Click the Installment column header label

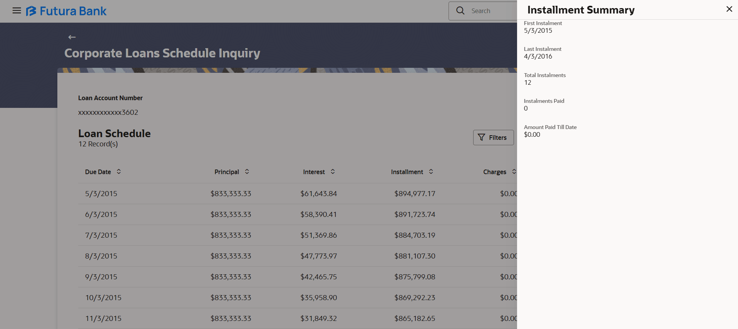[x=407, y=172]
